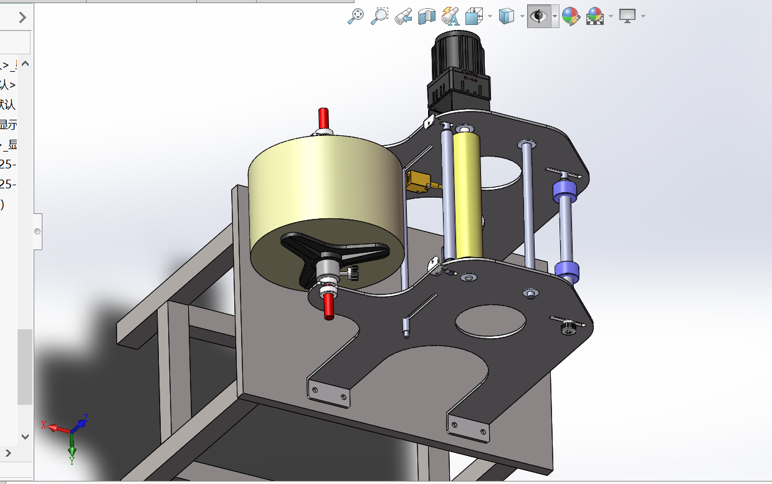Open the View Settings dropdown arrow

pyautogui.click(x=642, y=16)
